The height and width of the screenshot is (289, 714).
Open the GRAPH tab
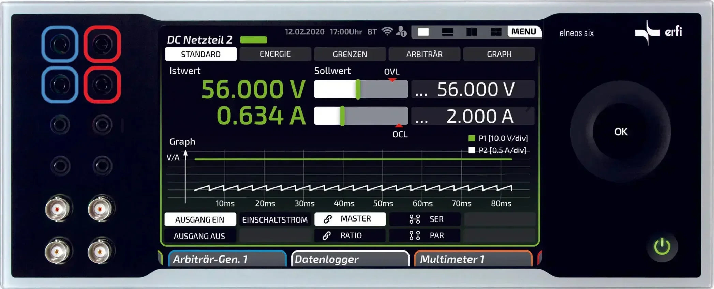pyautogui.click(x=499, y=54)
